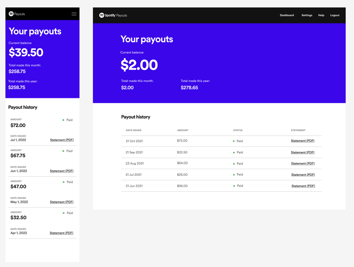Click the Logout link in the navigation bar

pyautogui.click(x=335, y=15)
